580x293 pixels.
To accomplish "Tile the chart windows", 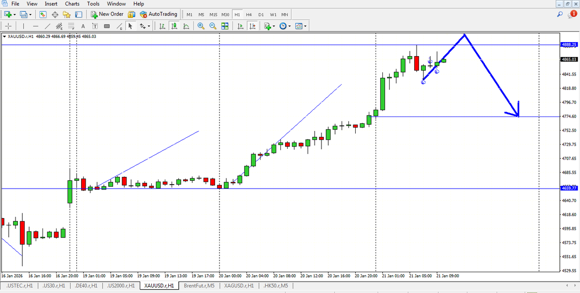I will (225, 26).
